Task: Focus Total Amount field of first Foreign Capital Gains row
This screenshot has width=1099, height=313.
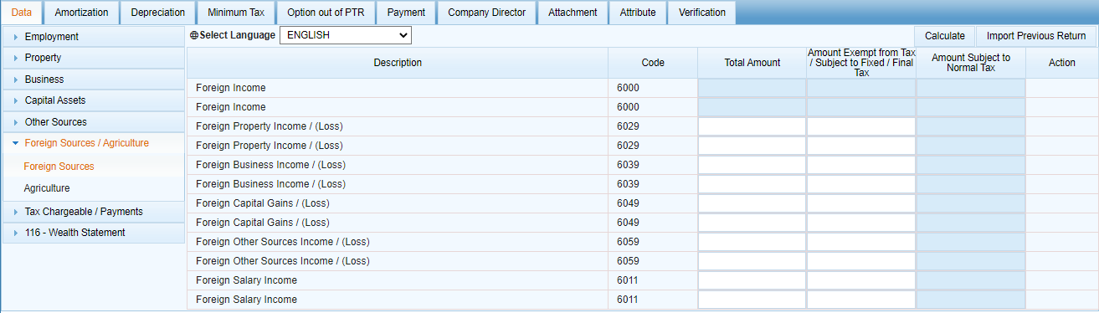Action: 752,203
